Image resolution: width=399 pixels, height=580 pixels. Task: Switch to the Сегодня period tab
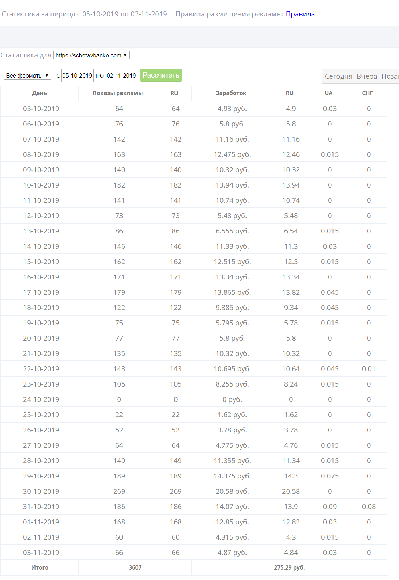click(x=338, y=76)
